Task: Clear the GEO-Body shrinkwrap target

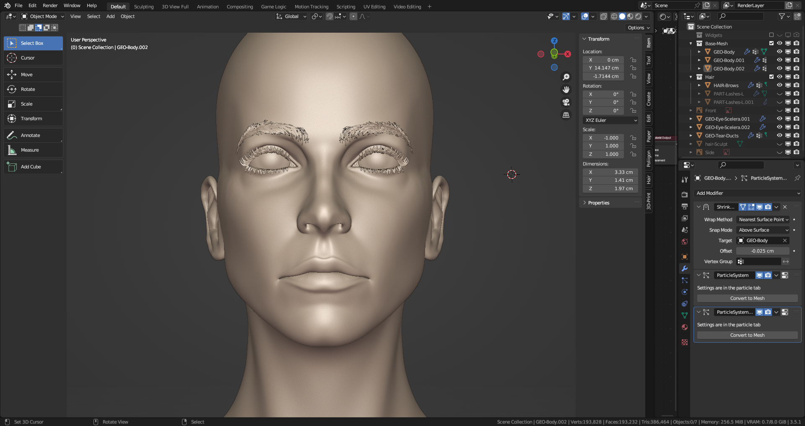Action: (x=784, y=240)
